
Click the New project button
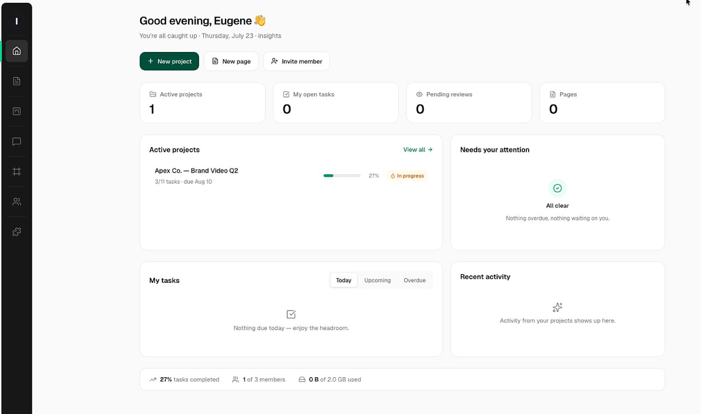169,61
